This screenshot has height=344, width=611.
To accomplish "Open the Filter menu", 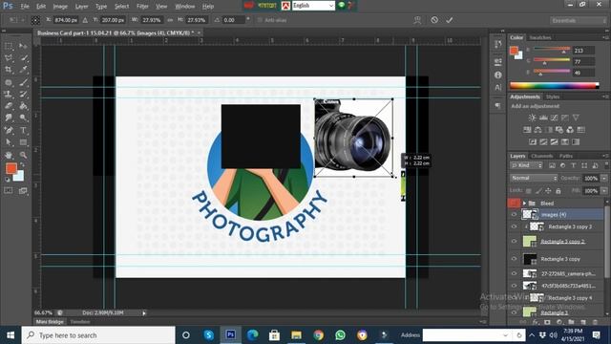I will [142, 7].
